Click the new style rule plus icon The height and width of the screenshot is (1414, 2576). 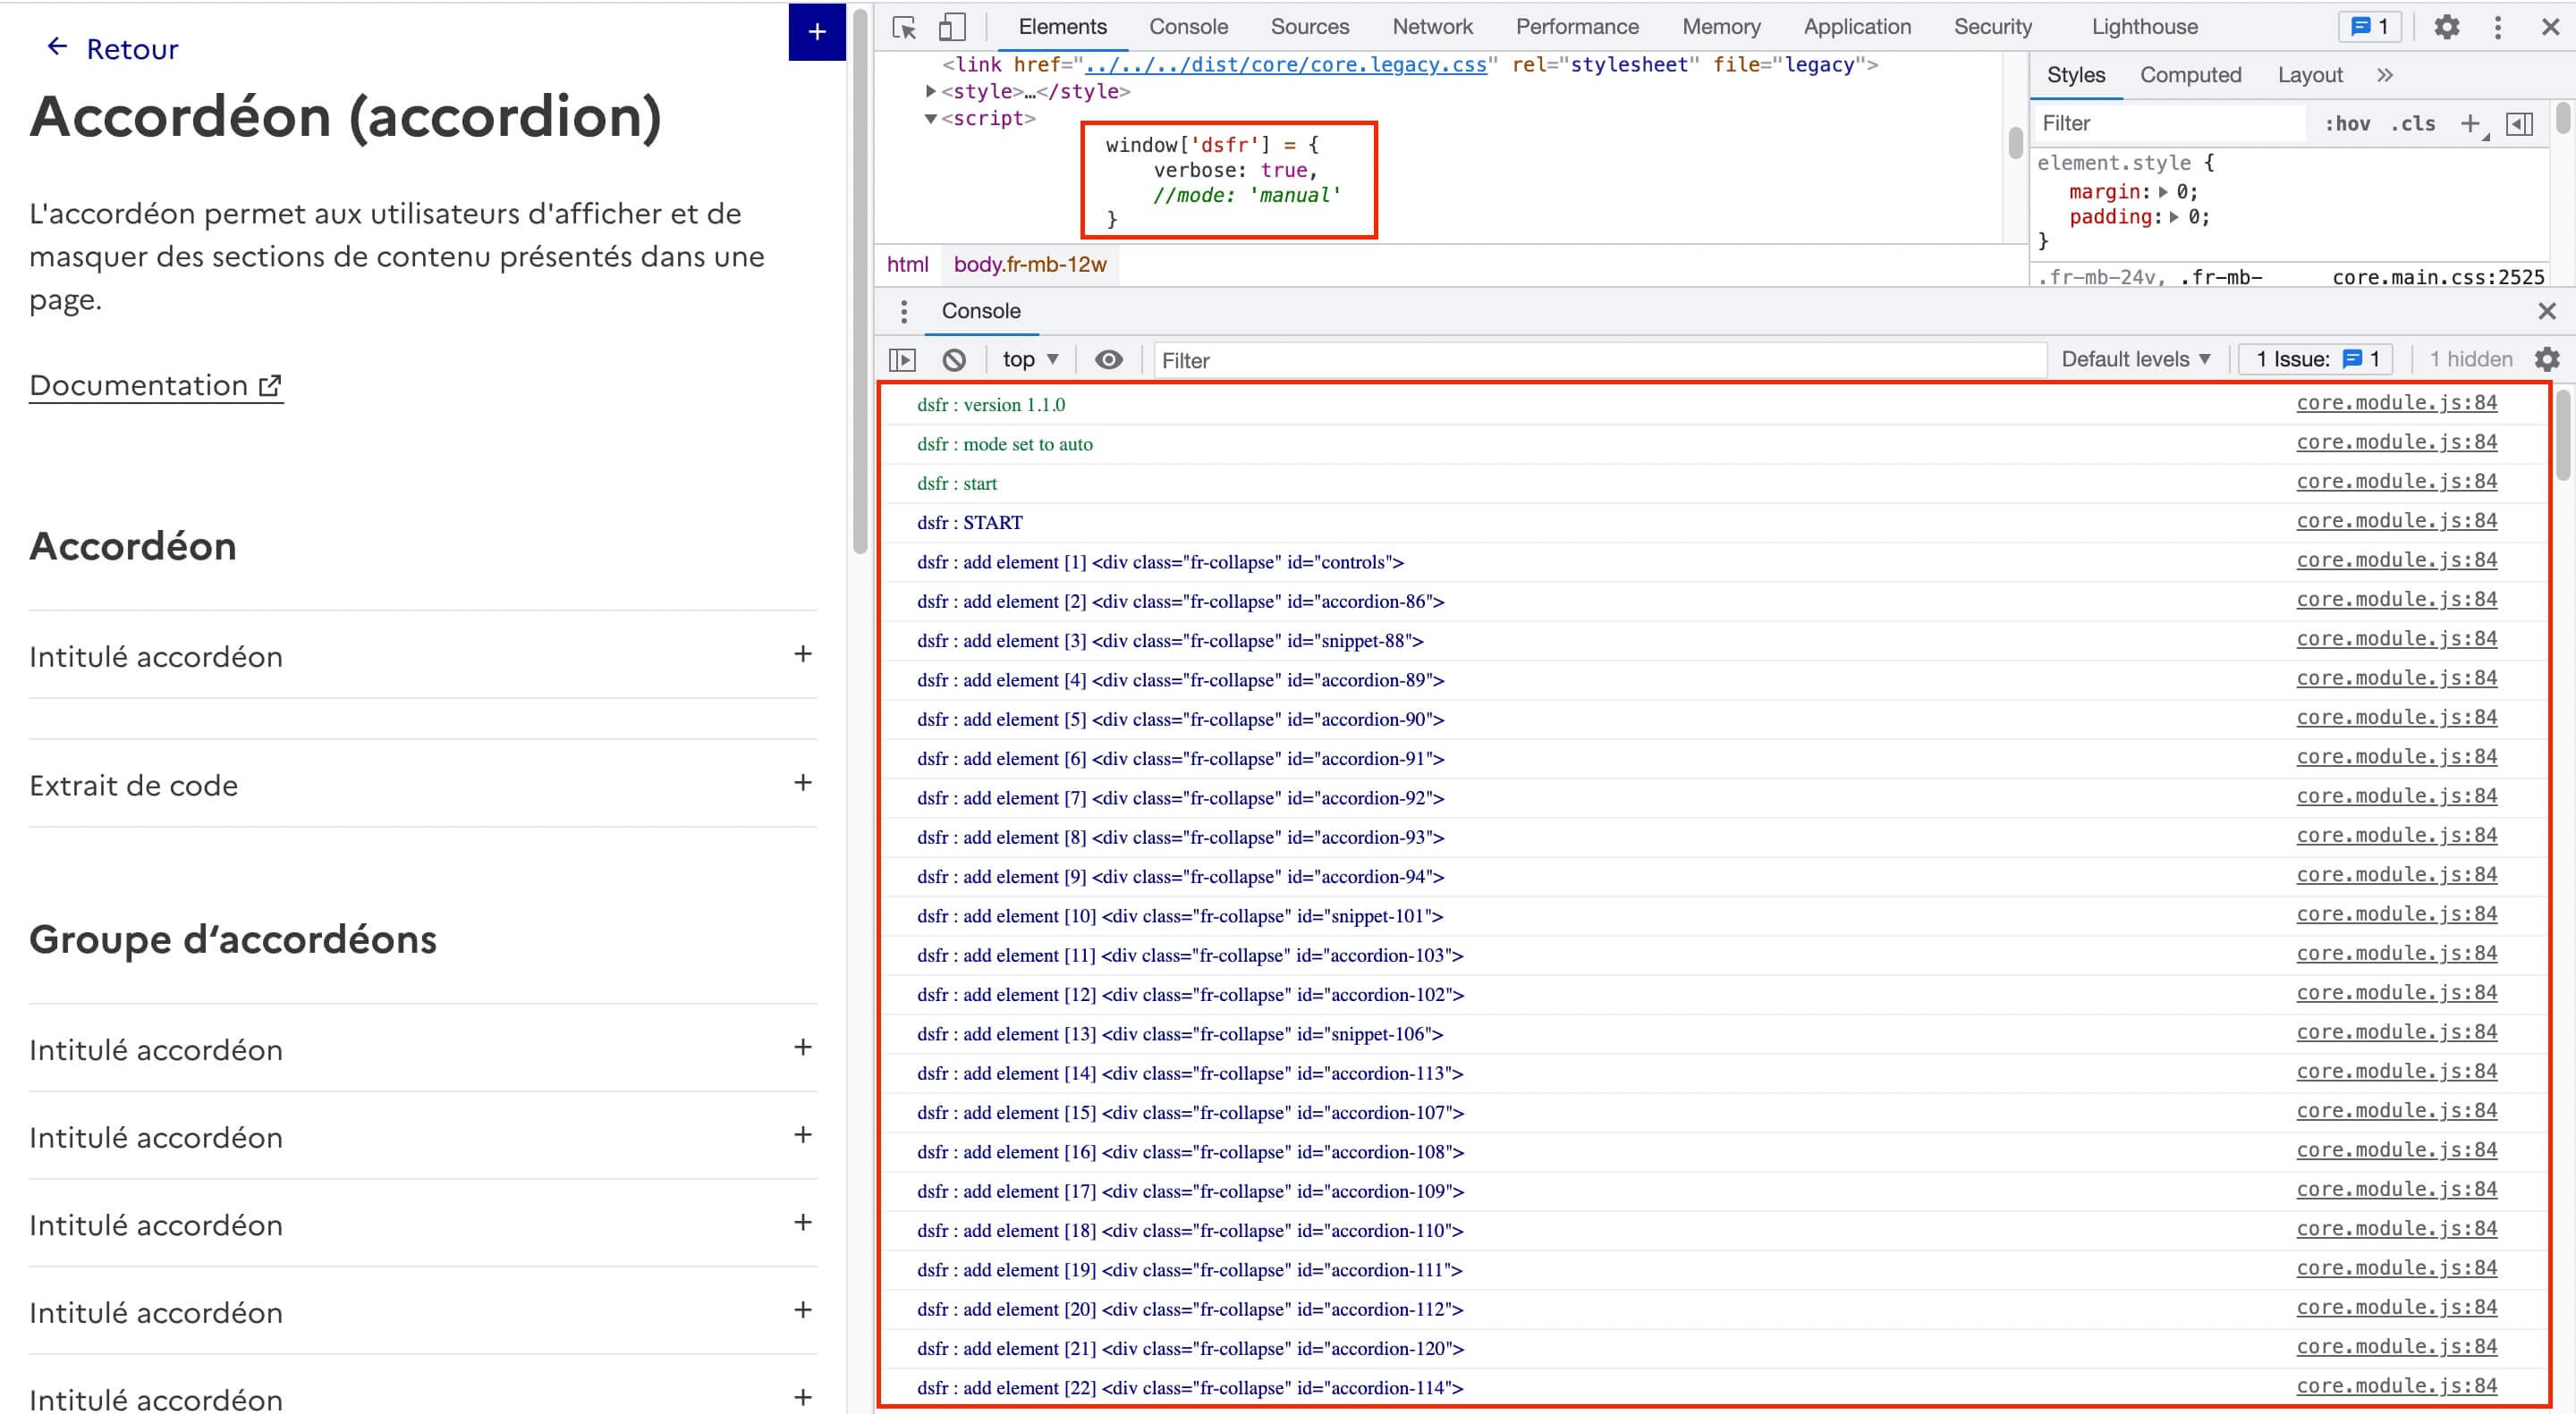point(2470,123)
